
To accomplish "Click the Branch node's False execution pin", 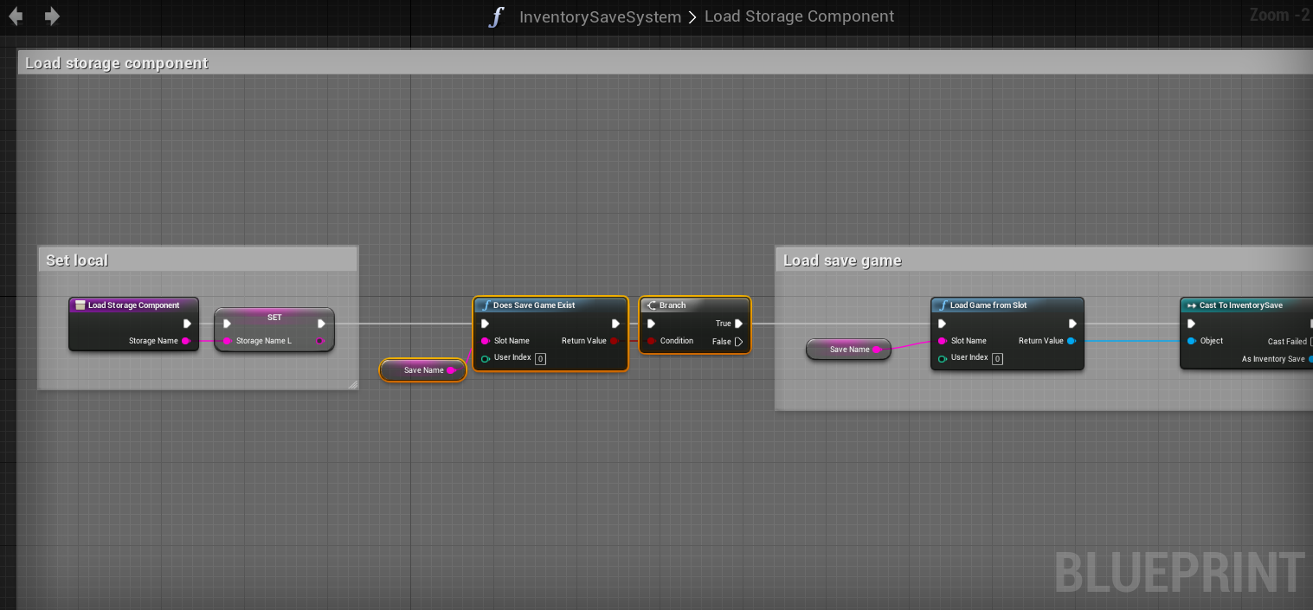I will pos(738,342).
